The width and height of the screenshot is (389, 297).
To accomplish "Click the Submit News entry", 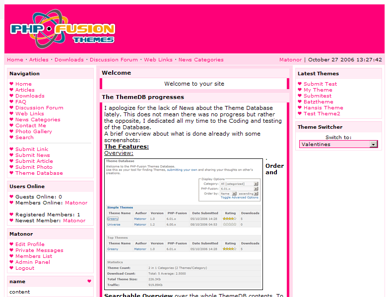I will [33, 155].
